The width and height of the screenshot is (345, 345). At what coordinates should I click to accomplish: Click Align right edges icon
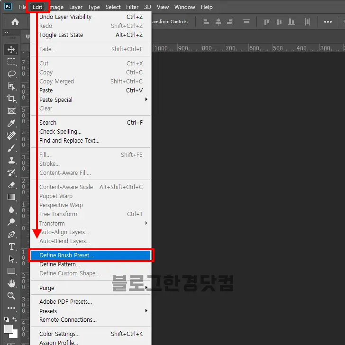[x=230, y=22]
